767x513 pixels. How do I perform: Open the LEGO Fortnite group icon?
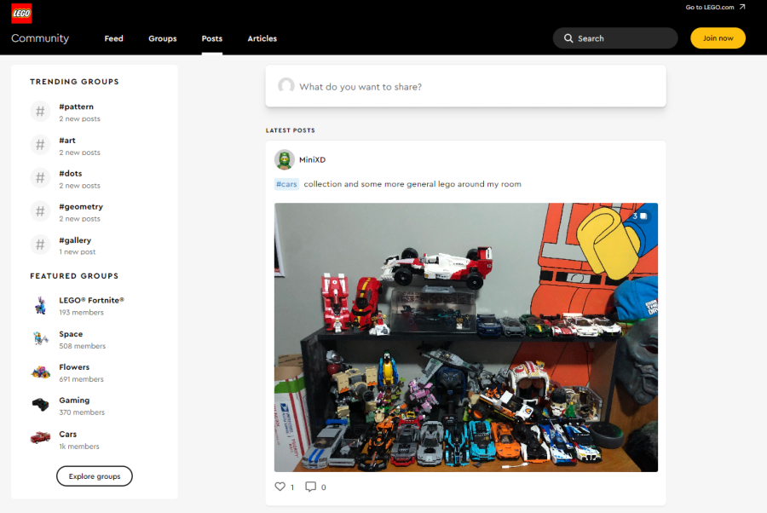pos(40,305)
